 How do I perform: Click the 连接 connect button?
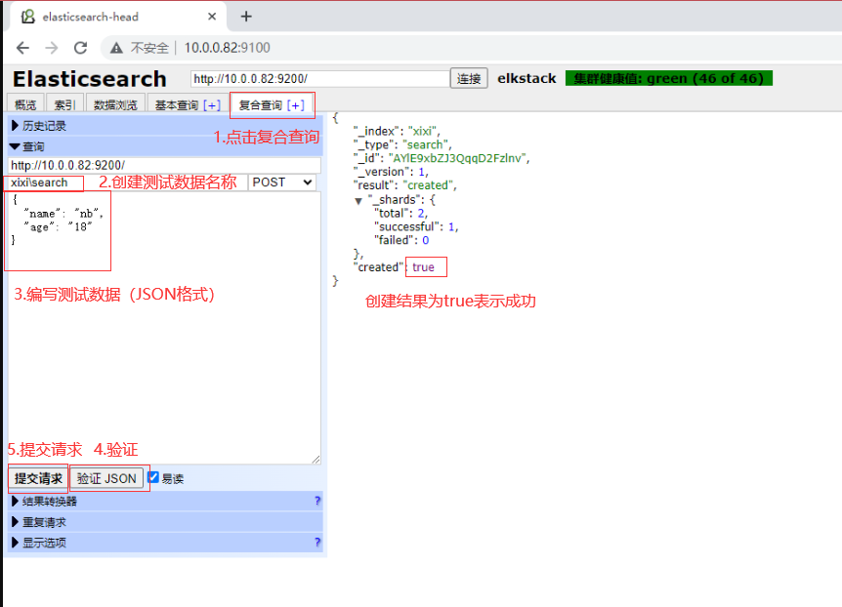click(x=469, y=79)
